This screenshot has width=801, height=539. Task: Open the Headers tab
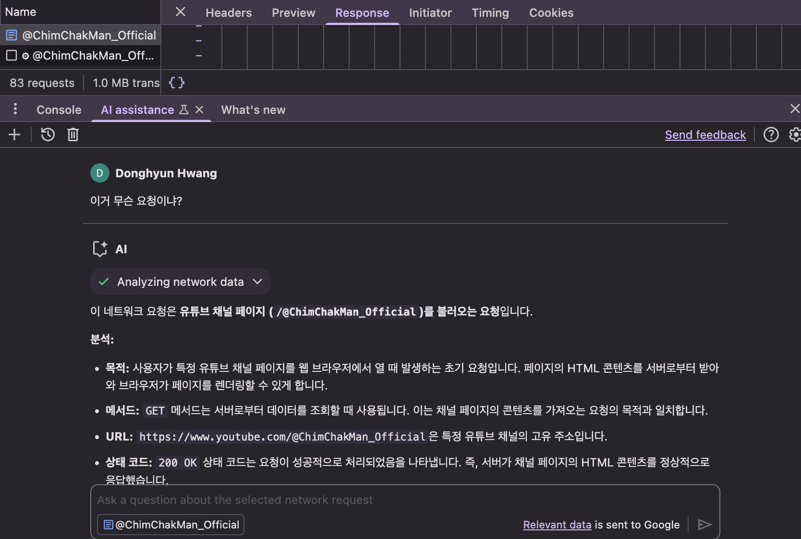pyautogui.click(x=229, y=13)
